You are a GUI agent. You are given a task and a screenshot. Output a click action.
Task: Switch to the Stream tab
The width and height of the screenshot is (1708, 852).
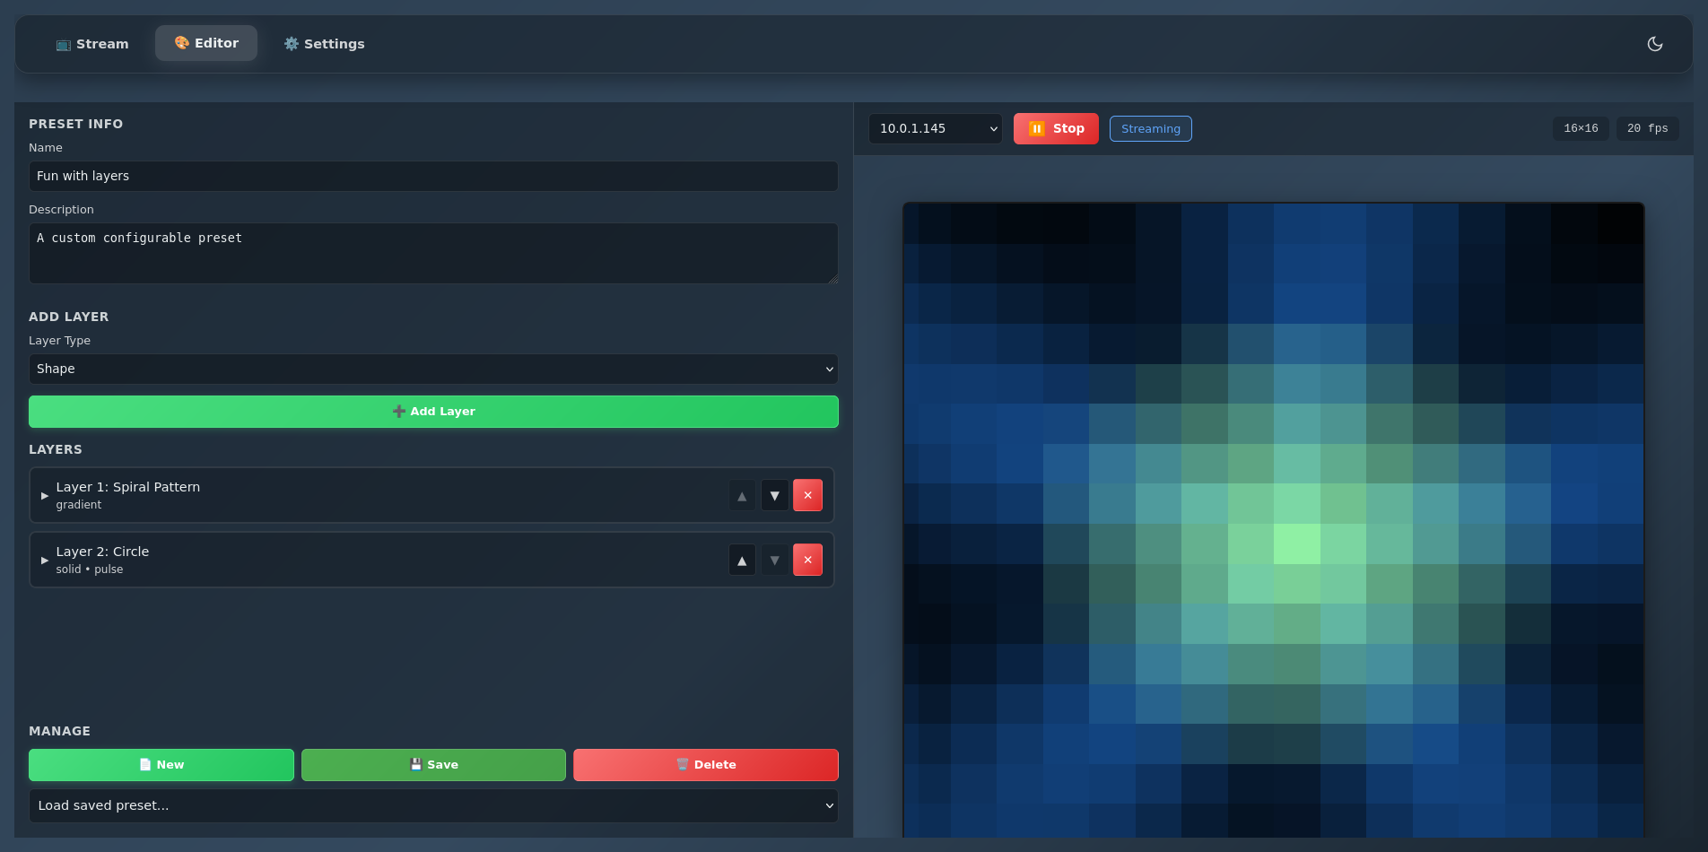click(x=92, y=44)
